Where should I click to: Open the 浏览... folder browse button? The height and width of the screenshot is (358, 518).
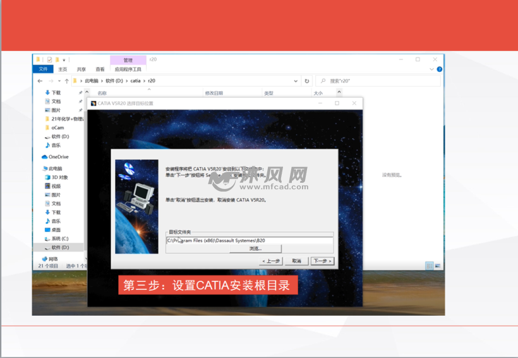point(255,248)
